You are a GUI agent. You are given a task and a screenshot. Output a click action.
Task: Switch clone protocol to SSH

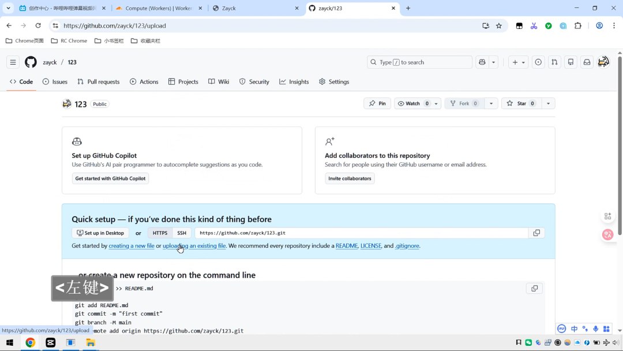182,233
